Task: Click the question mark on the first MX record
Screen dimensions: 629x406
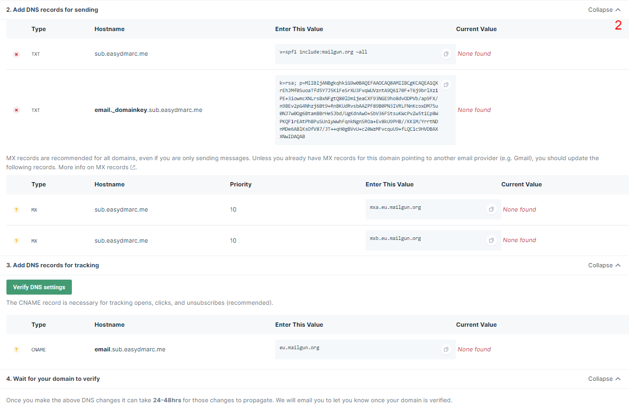Action: coord(16,209)
